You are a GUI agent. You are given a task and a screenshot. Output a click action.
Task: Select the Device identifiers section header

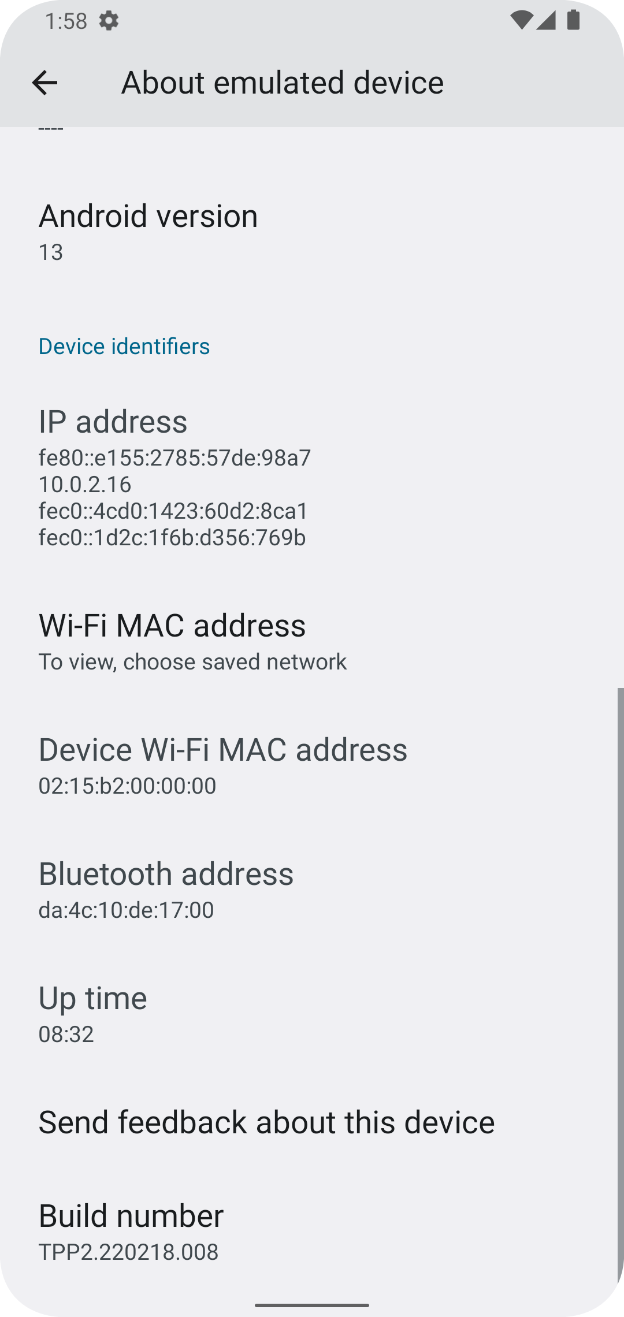(124, 346)
